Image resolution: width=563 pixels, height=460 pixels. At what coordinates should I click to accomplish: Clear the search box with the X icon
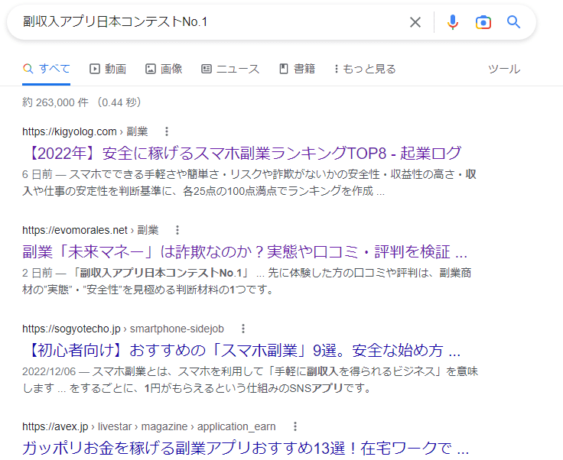pyautogui.click(x=415, y=22)
